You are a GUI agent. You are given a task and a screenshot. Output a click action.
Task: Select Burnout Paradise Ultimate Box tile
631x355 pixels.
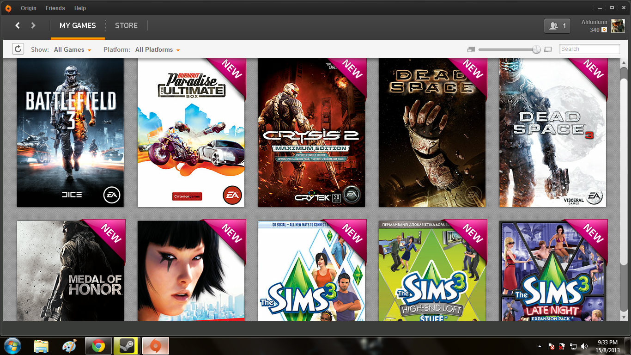click(191, 133)
